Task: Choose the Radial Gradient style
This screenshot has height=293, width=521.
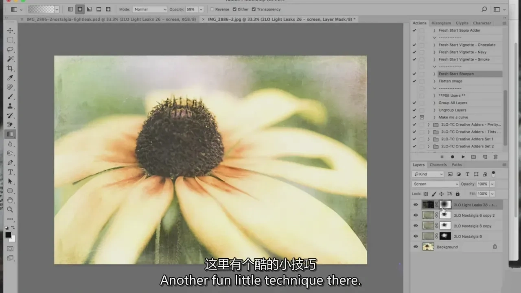Action: pyautogui.click(x=80, y=9)
